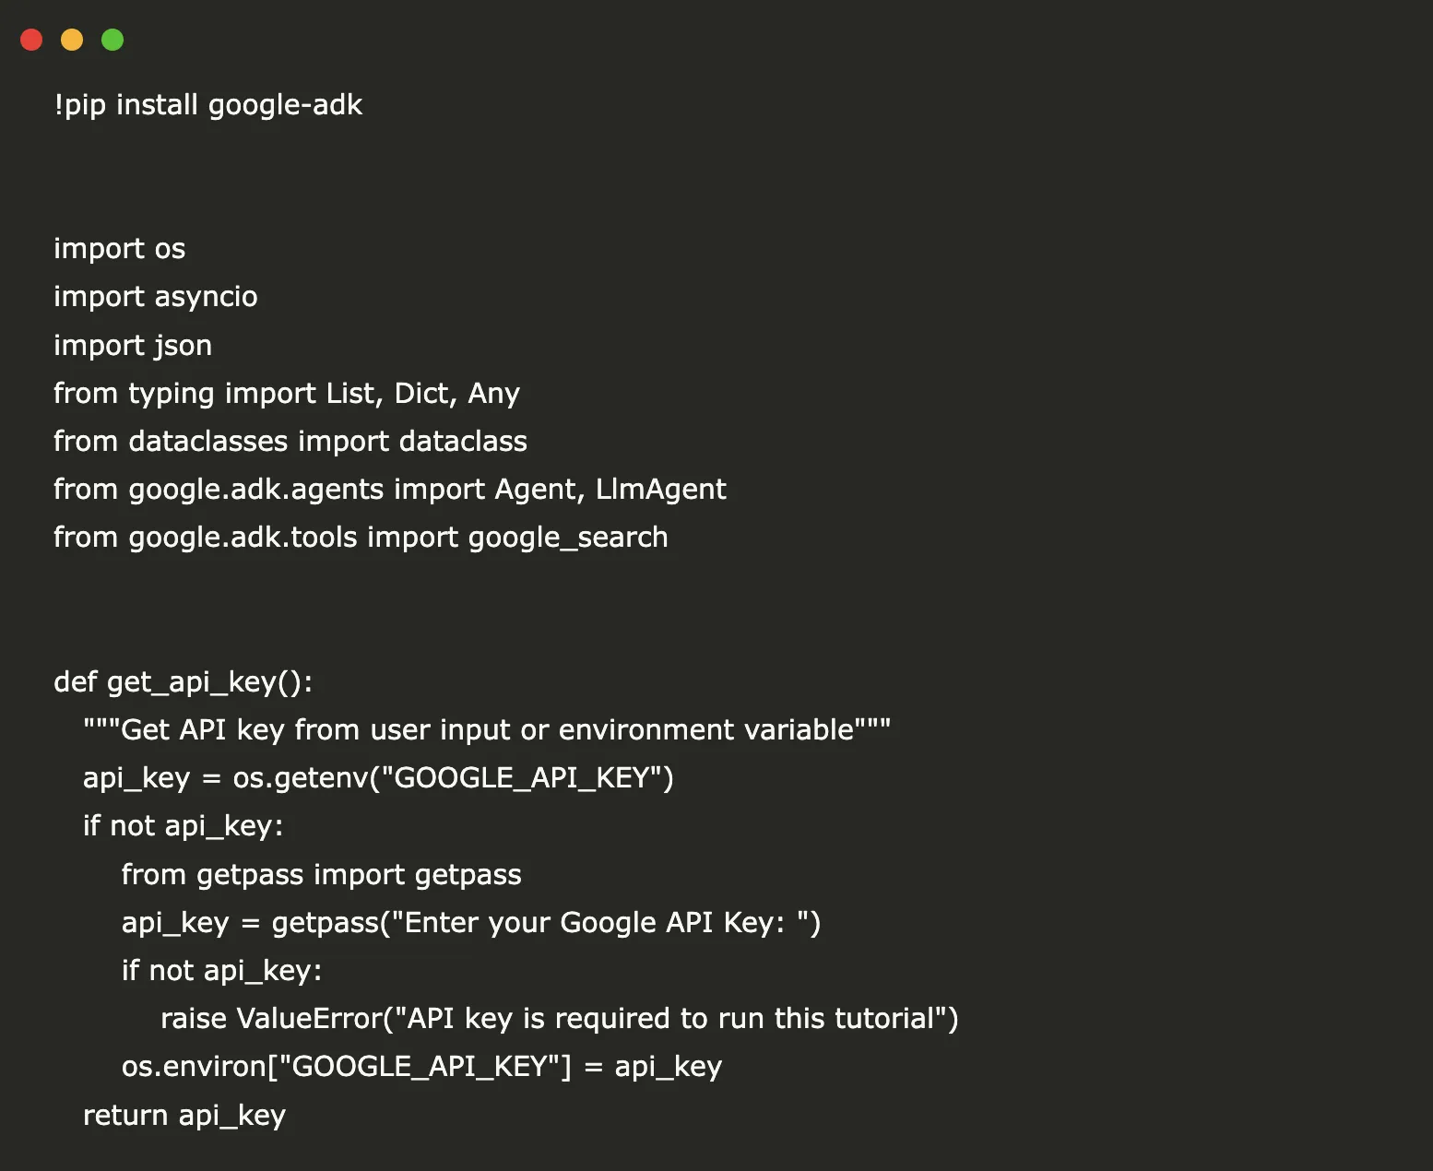
Task: Click the 'from dataclasses import dataclass' line
Action: (x=290, y=442)
